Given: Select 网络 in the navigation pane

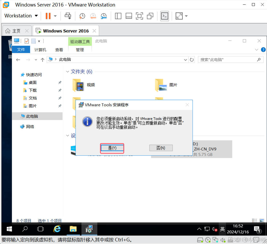Looking at the screenshot, I should [30, 127].
